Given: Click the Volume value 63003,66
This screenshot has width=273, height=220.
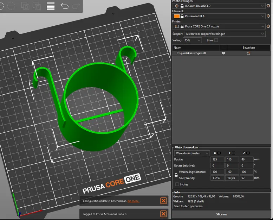Looking at the screenshot, I should pyautogui.click(x=238, y=196).
